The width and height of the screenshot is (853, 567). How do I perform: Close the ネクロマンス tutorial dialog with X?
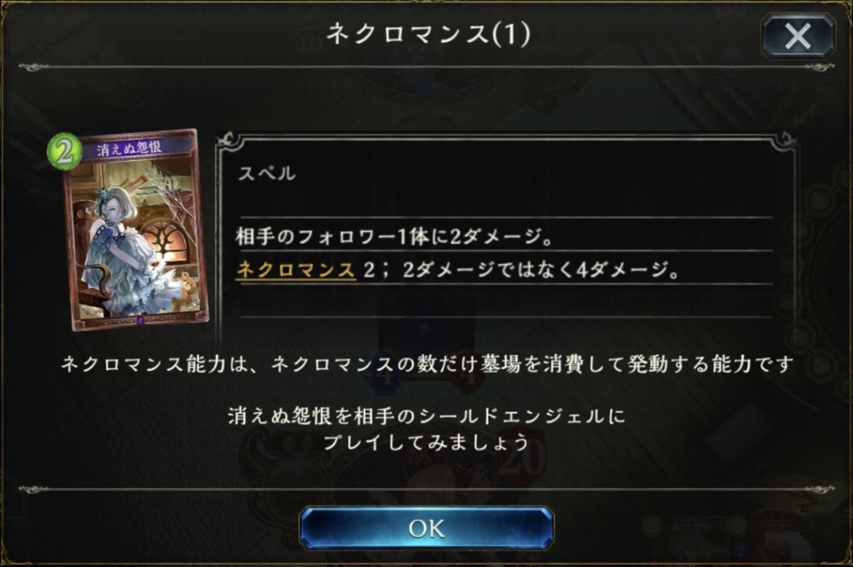797,36
